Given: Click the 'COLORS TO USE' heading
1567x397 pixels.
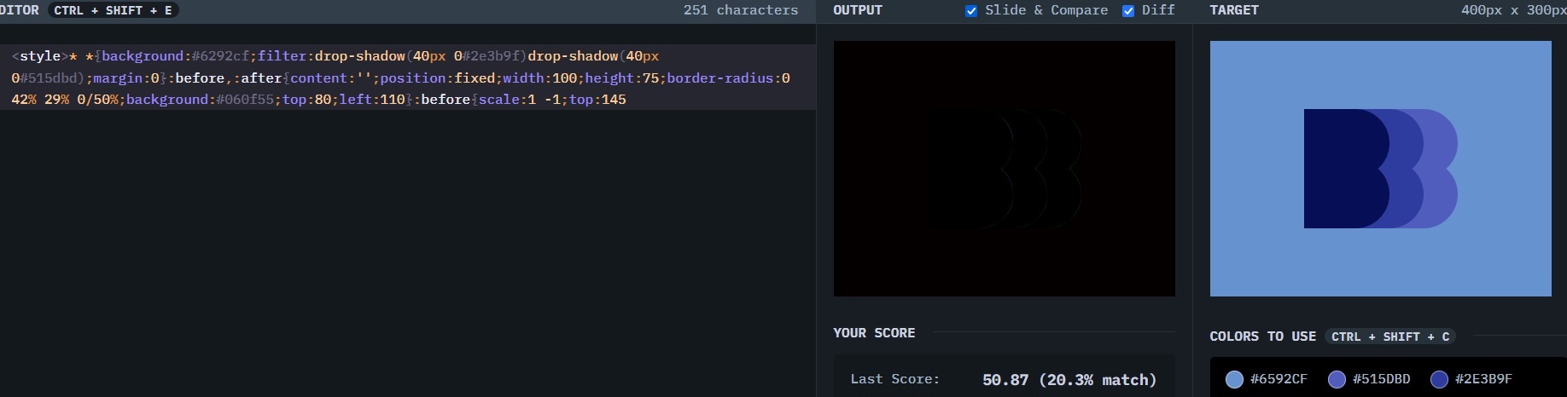Looking at the screenshot, I should (x=1262, y=337).
